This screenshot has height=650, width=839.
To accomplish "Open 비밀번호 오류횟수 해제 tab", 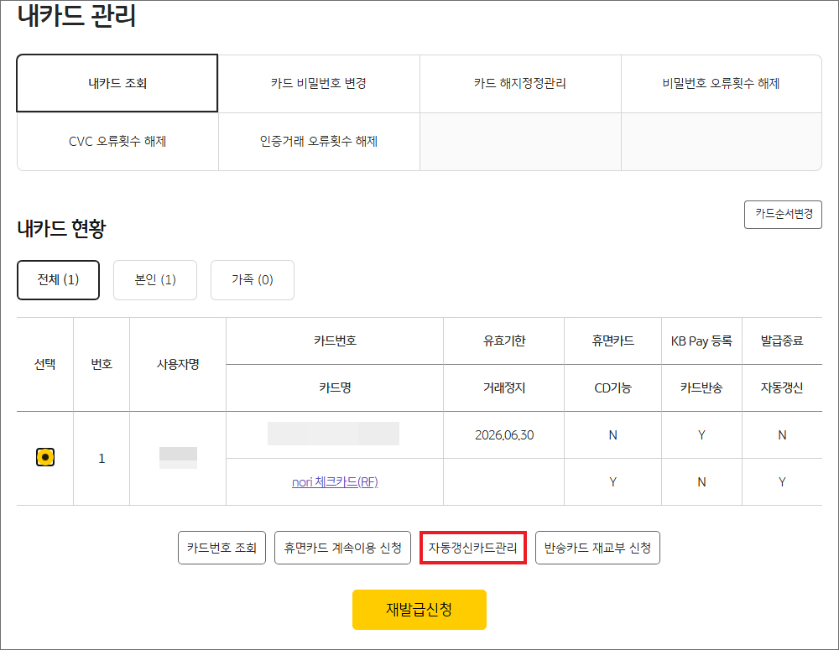I will pos(722,84).
